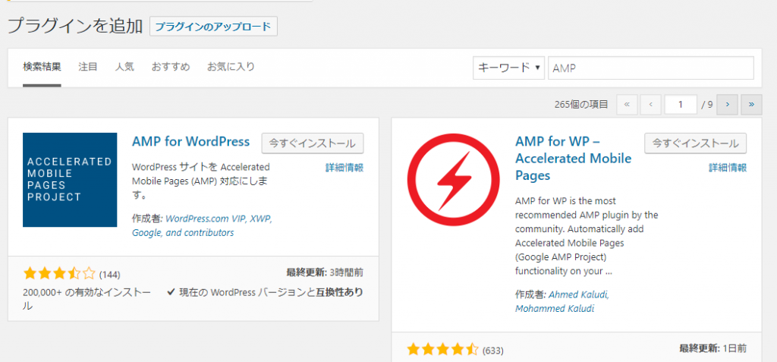
Task: Click the (633) ratings count
Action: pos(492,351)
